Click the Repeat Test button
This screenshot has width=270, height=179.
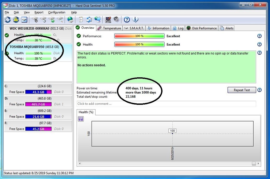point(242,90)
